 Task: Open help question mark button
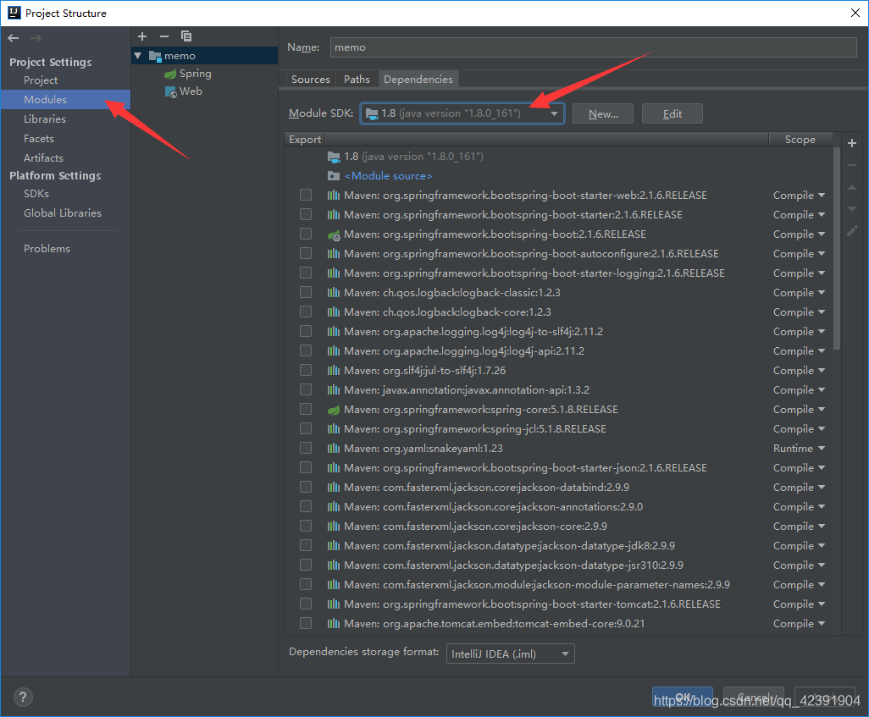(x=23, y=697)
